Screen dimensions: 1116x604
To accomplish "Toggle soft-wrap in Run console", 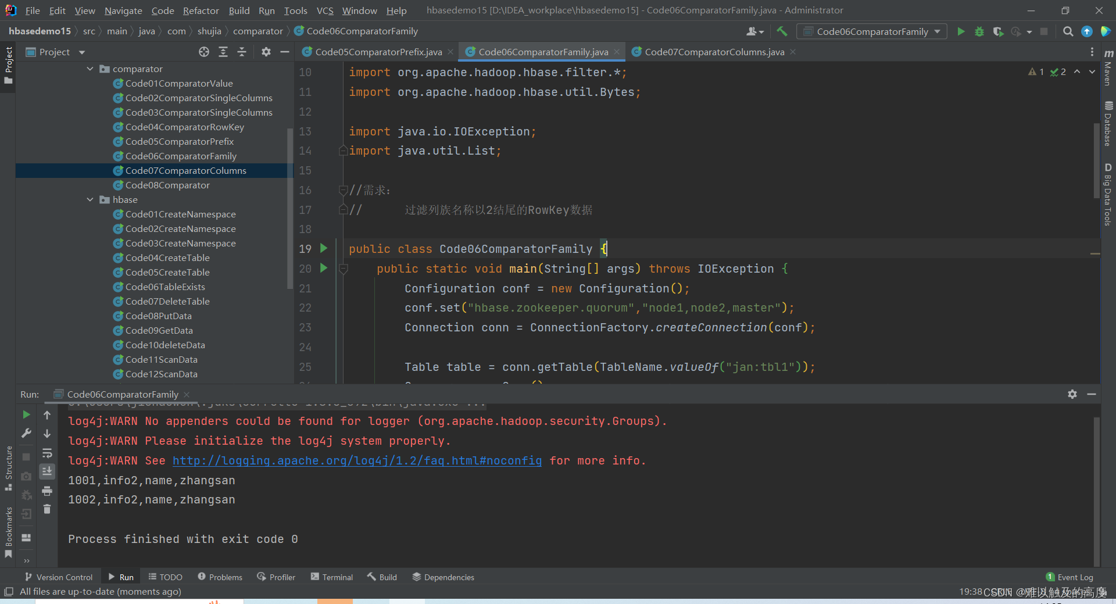I will click(x=47, y=453).
